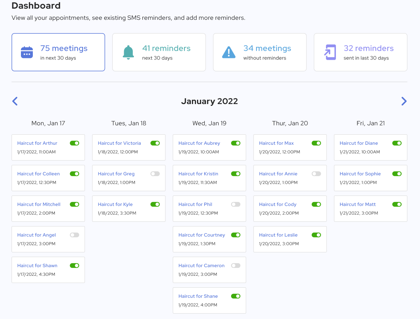
Task: Toggle reminder for Haircut for Kyle
Action: pyautogui.click(x=155, y=205)
